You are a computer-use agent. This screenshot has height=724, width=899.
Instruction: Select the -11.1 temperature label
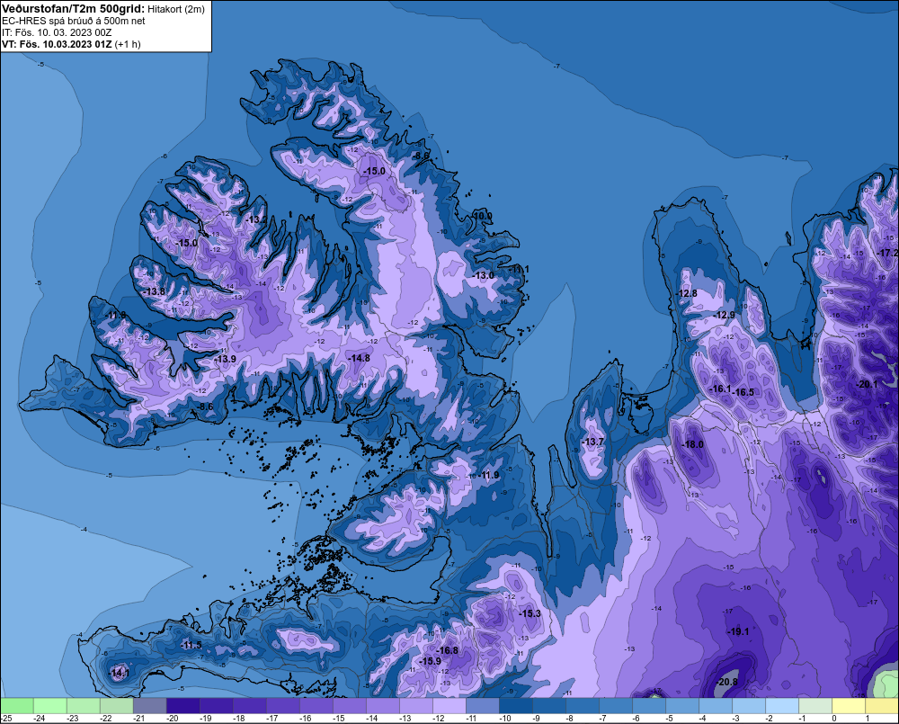(x=519, y=269)
